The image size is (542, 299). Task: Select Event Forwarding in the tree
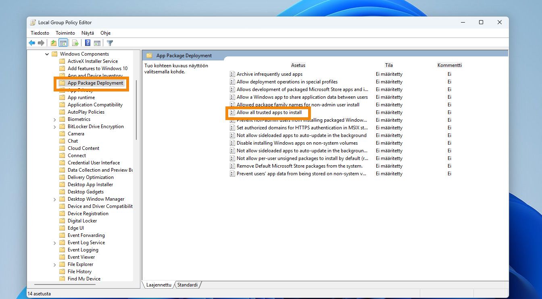pos(86,235)
